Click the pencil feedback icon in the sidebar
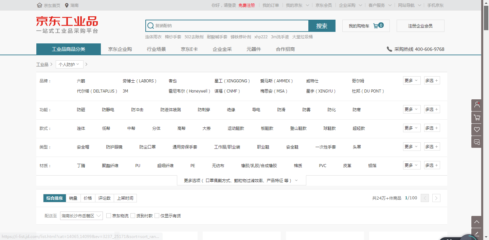This screenshot has height=240, width=489. 477,234
